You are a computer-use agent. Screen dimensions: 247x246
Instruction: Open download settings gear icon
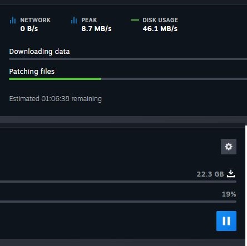(x=229, y=147)
